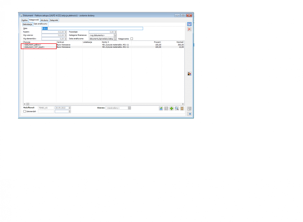
Task: Enable the Księgowania checkbox
Action: (132, 39)
